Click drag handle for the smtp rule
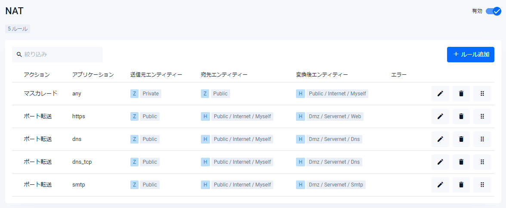Screen dimensions: 506x208 point(482,185)
